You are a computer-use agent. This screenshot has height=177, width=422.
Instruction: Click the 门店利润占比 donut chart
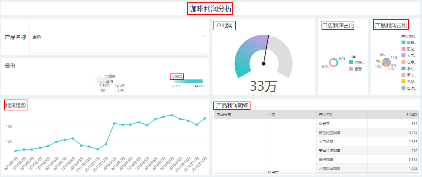(x=333, y=62)
